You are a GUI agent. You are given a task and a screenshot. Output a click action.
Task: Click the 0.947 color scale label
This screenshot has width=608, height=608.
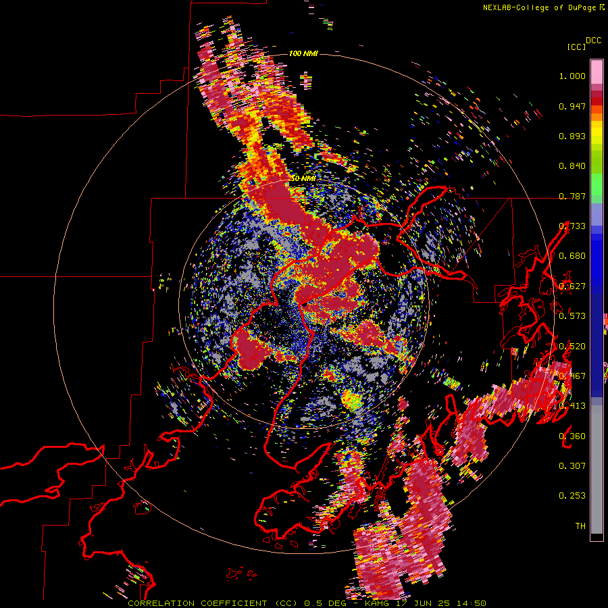point(572,106)
